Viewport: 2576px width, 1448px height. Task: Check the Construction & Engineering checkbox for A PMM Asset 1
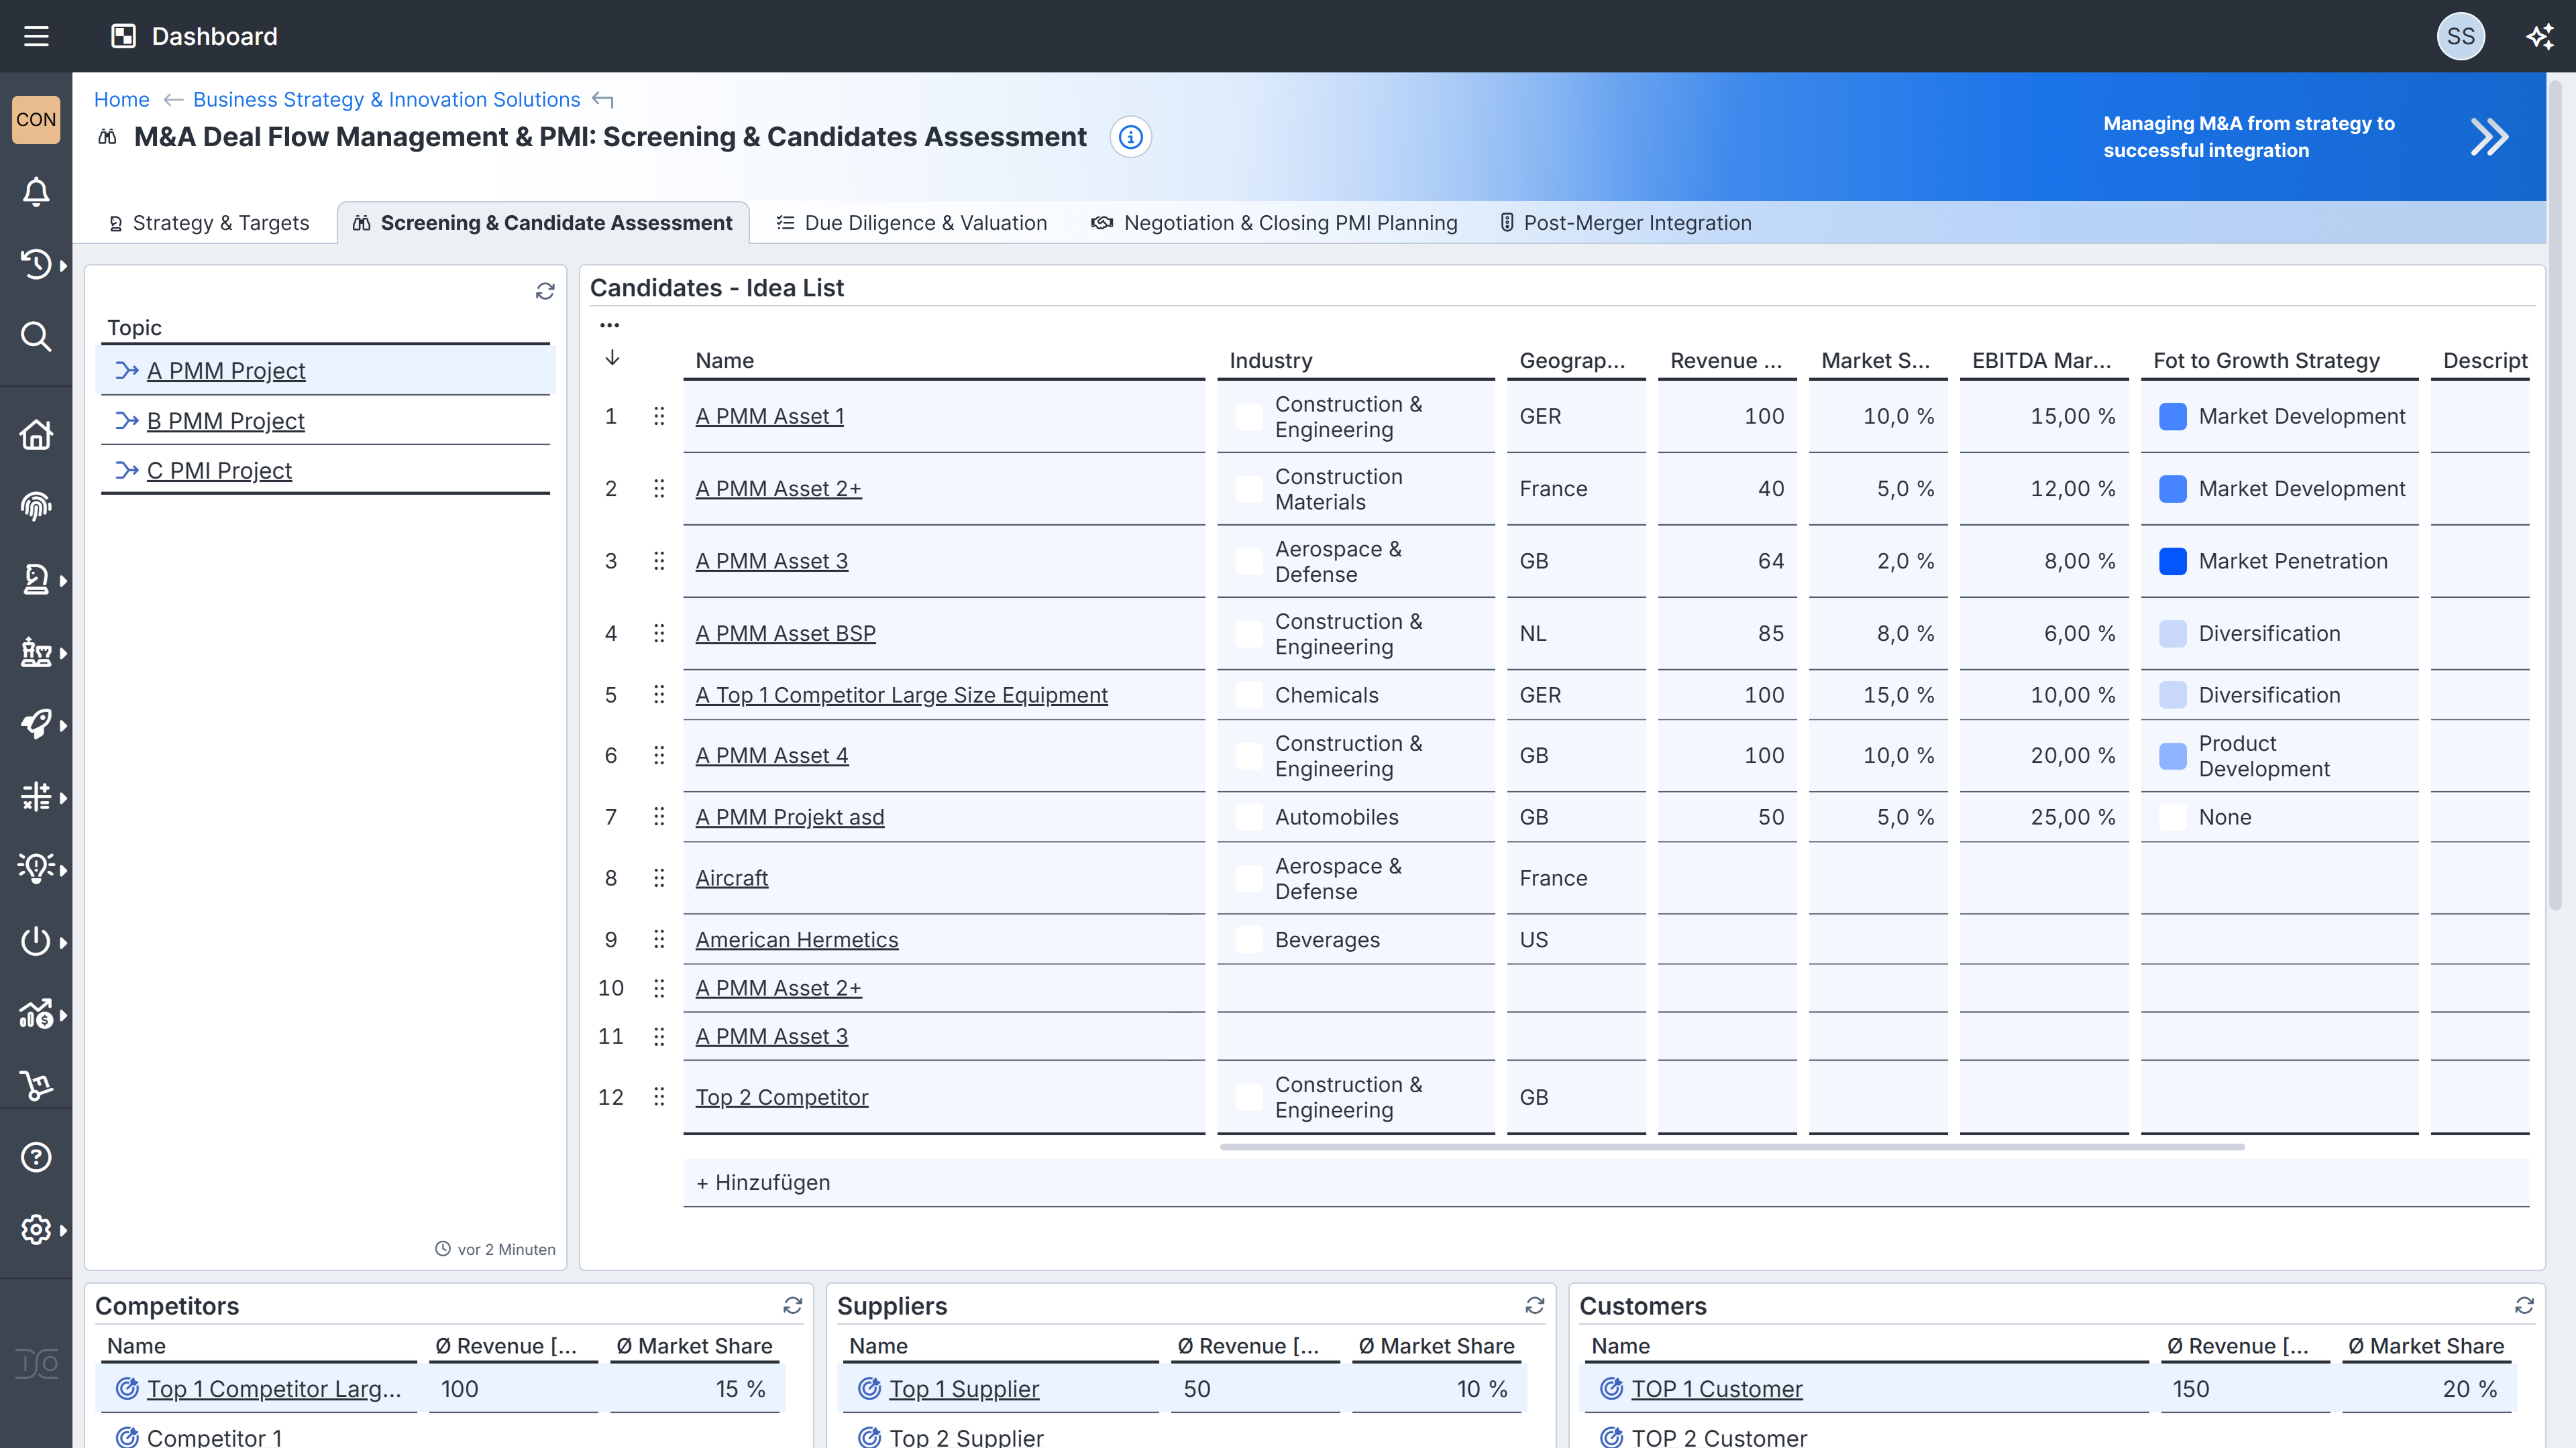point(1247,416)
